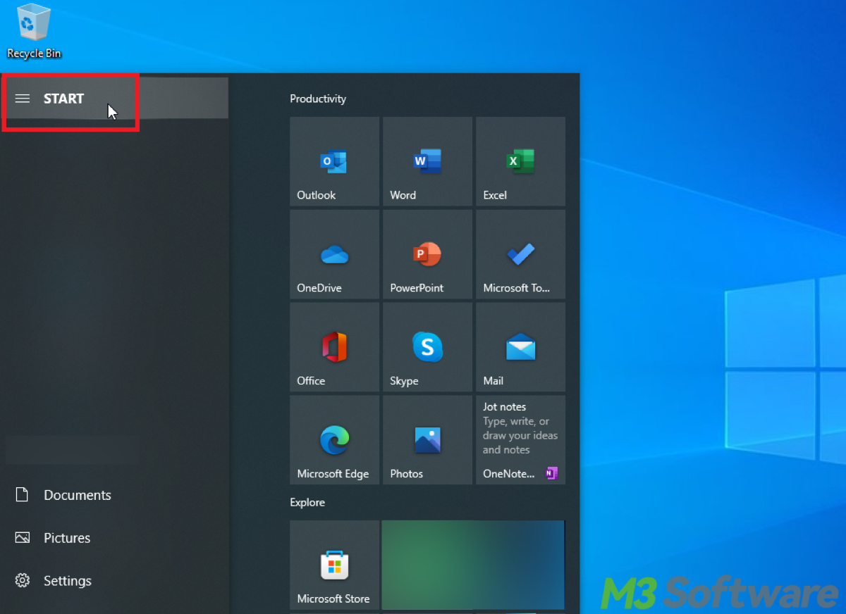Click the Productivity group heading

[318, 99]
